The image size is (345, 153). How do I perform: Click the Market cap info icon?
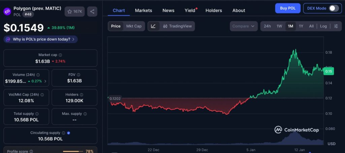point(60,55)
